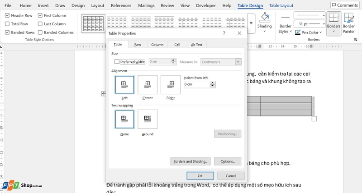Switch to the Alt Text tab
The image size is (362, 193).
pos(196,45)
